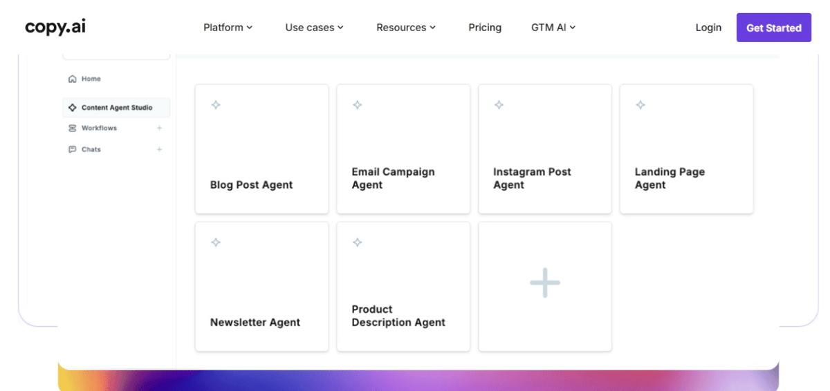Click the sparkle icon on Landing Page Agent card
This screenshot has width=830, height=391.
coord(640,105)
